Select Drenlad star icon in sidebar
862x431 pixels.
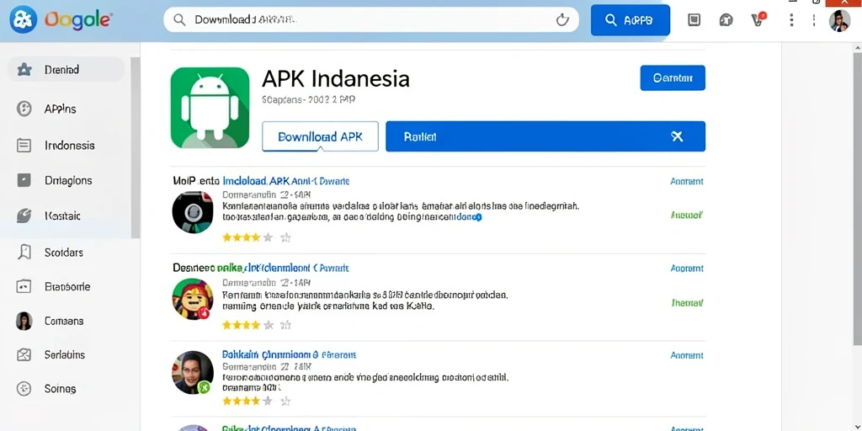[x=24, y=70]
